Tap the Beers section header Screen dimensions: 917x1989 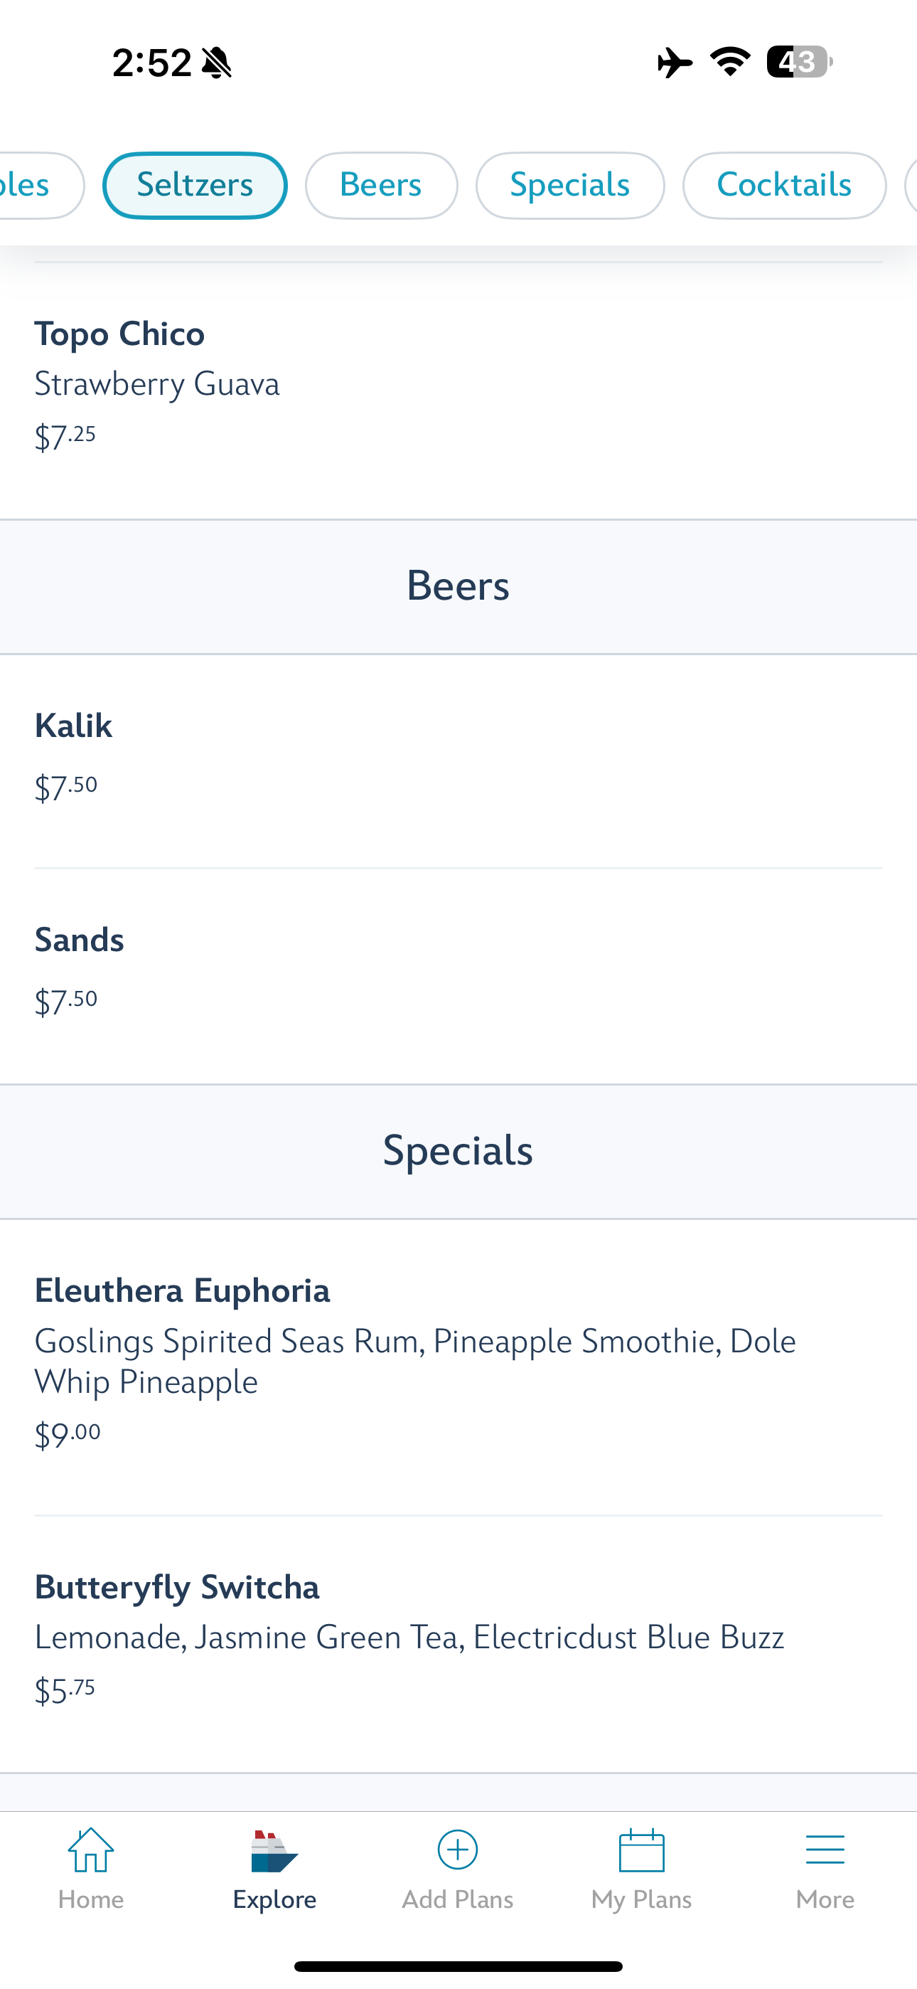pyautogui.click(x=458, y=586)
